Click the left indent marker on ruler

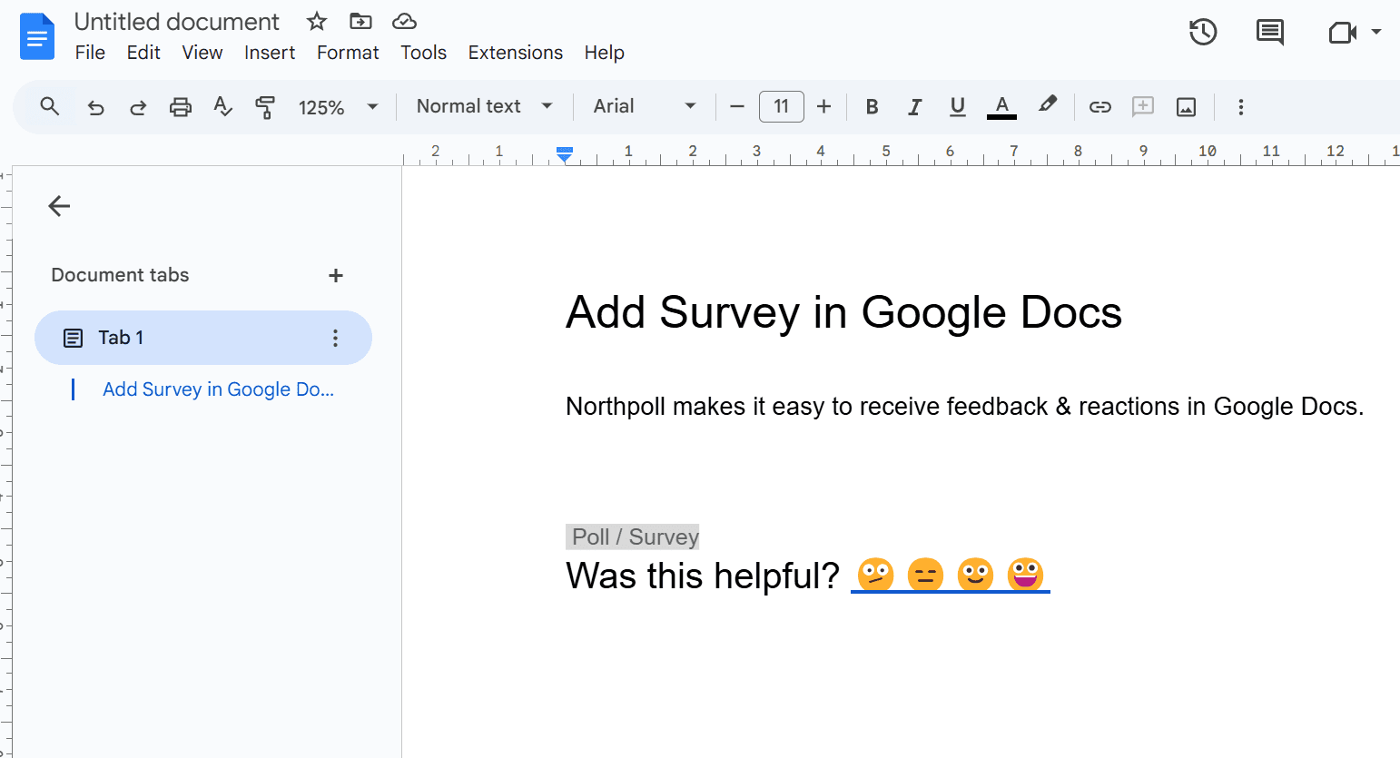point(565,156)
